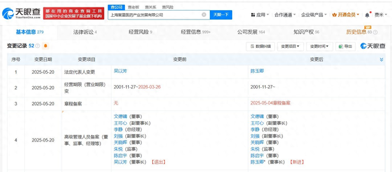This screenshot has width=392, height=172.
Task: Select the 查公司 search tab
Action: tap(116, 7)
